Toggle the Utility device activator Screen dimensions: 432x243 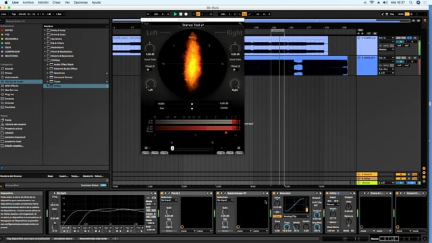click(327, 193)
